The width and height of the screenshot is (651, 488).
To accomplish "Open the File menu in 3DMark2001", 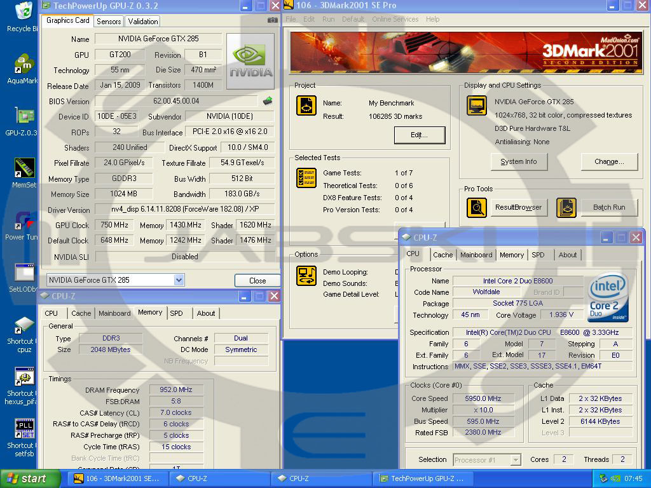I will tap(291, 19).
